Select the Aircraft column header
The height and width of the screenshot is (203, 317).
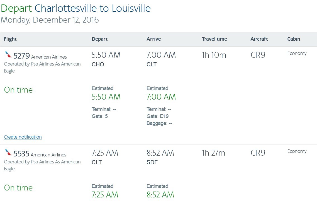[x=259, y=39]
